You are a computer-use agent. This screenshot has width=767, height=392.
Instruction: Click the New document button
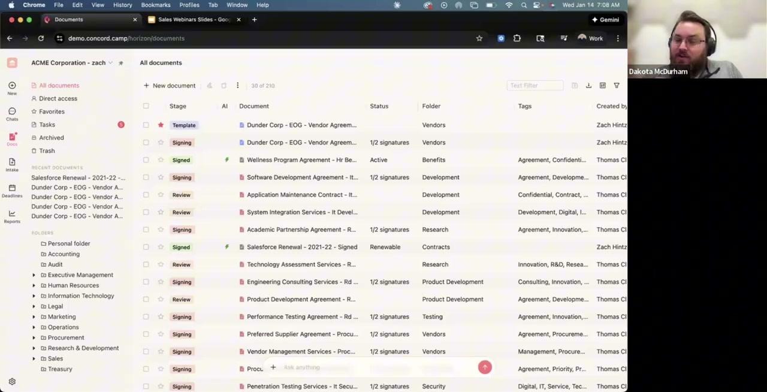170,86
